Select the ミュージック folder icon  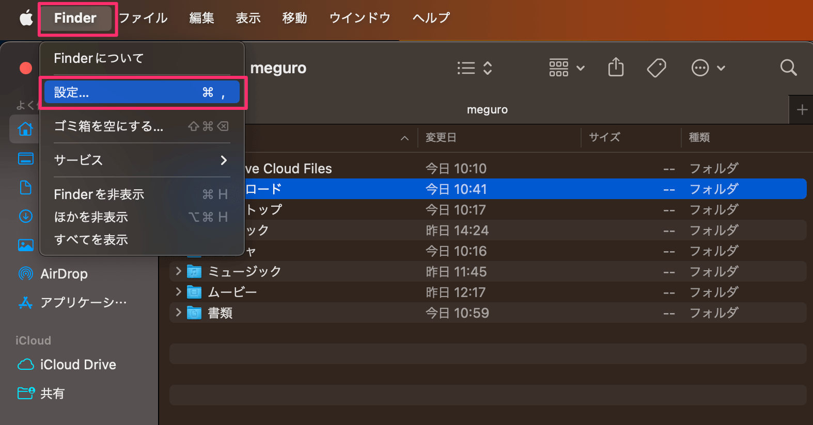[x=194, y=271]
